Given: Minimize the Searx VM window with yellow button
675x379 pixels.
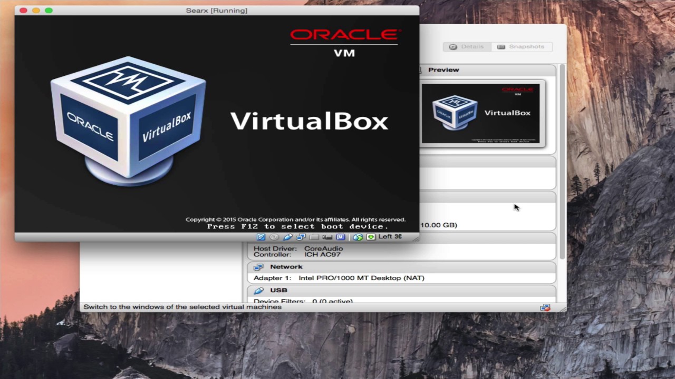Looking at the screenshot, I should pos(36,11).
